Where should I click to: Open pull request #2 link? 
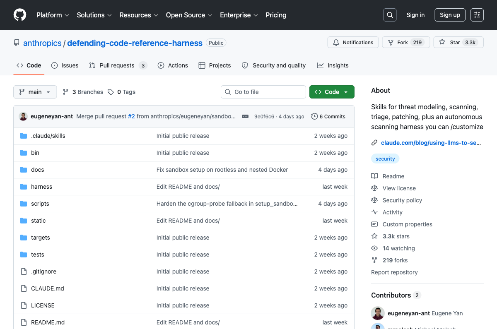point(131,116)
